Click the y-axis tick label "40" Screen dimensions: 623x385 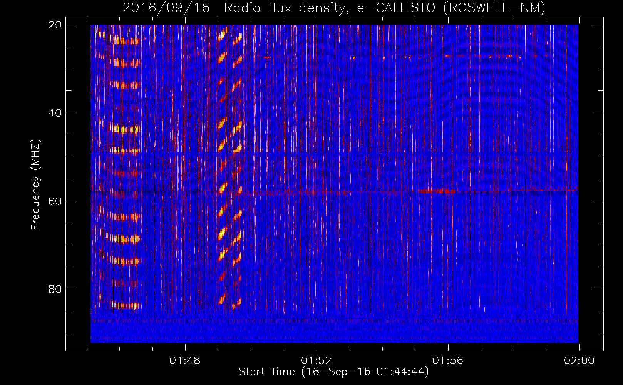(x=55, y=113)
